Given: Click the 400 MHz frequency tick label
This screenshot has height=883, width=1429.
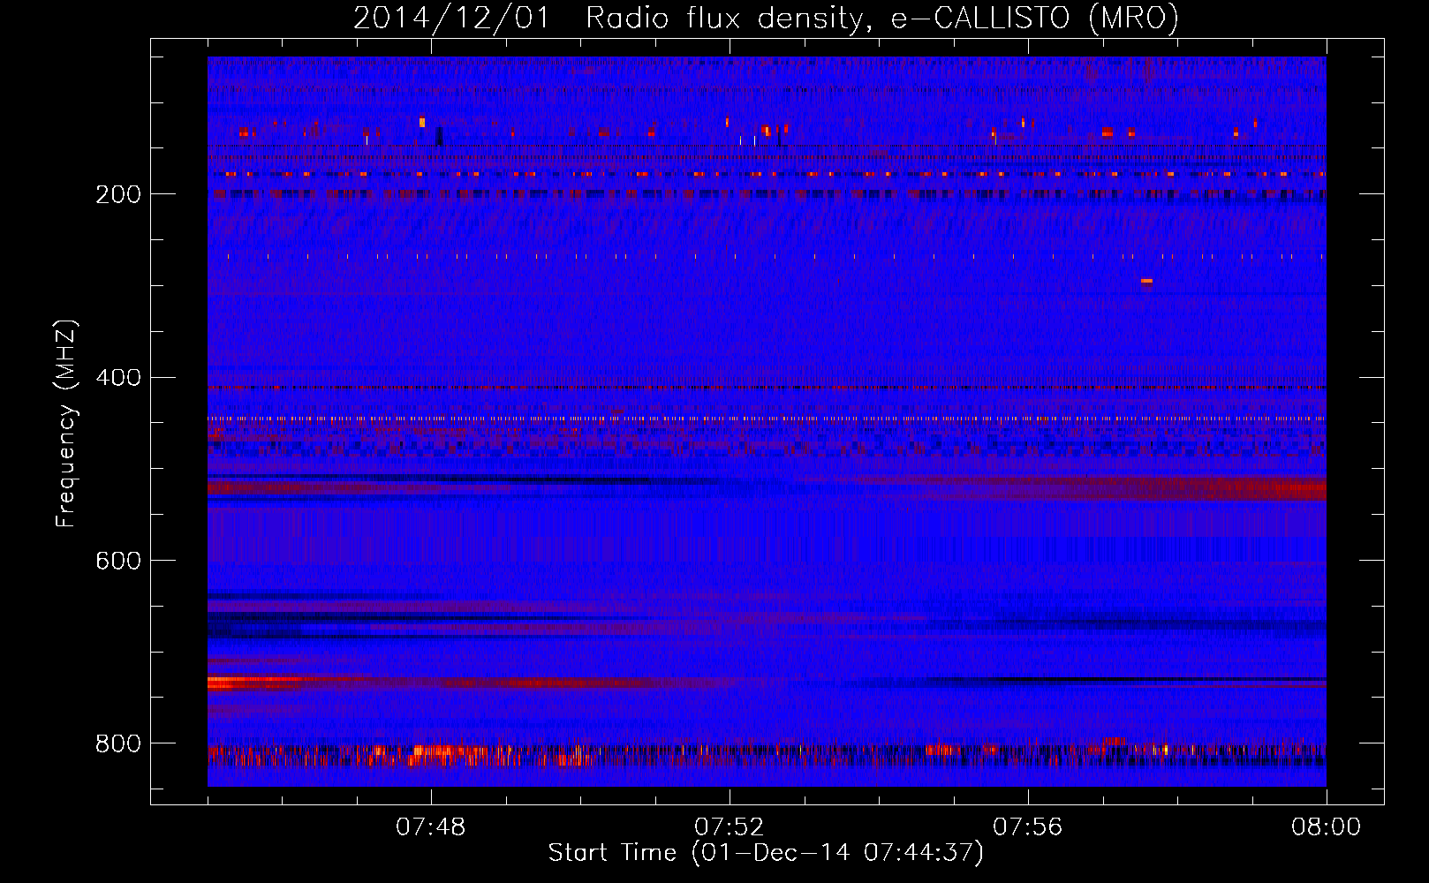Looking at the screenshot, I should point(118,378).
